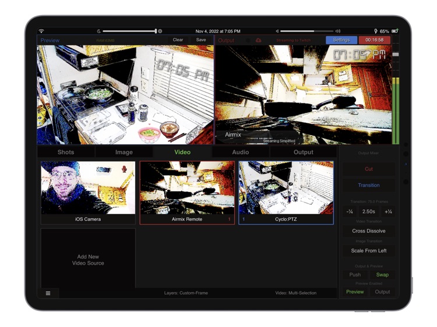The image size is (437, 327).
Task: Tap the large Preview video pane
Action: 125,95
